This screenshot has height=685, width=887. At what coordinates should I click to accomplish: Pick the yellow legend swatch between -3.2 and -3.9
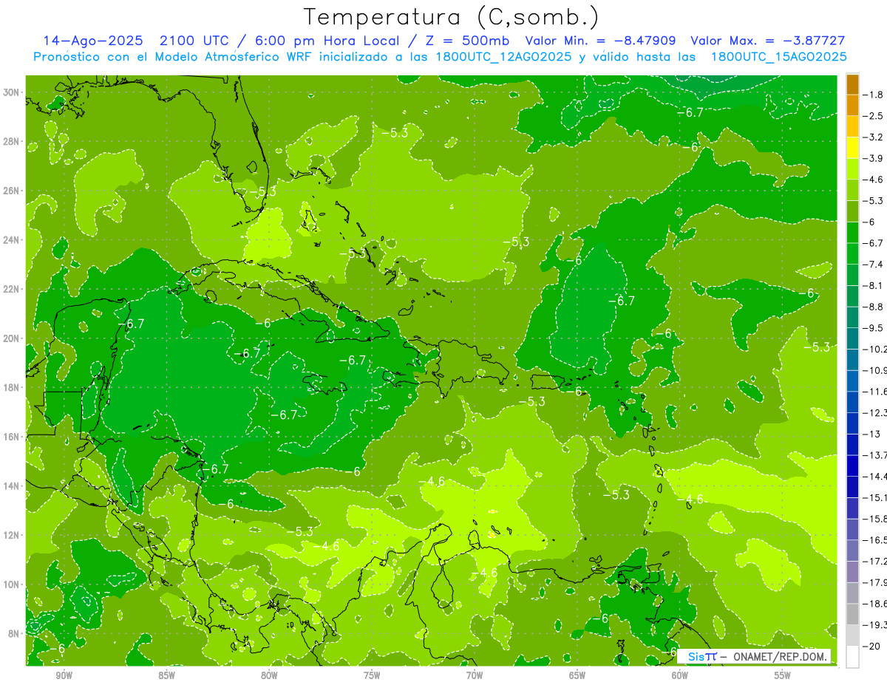click(852, 148)
